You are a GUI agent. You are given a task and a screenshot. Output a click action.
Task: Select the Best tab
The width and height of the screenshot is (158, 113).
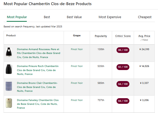(47, 17)
